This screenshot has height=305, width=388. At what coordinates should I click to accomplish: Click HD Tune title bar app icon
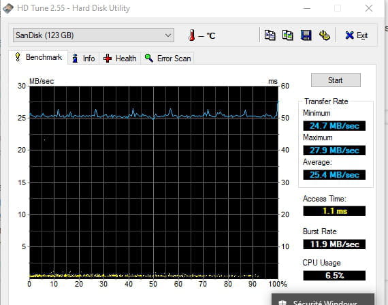click(8, 8)
